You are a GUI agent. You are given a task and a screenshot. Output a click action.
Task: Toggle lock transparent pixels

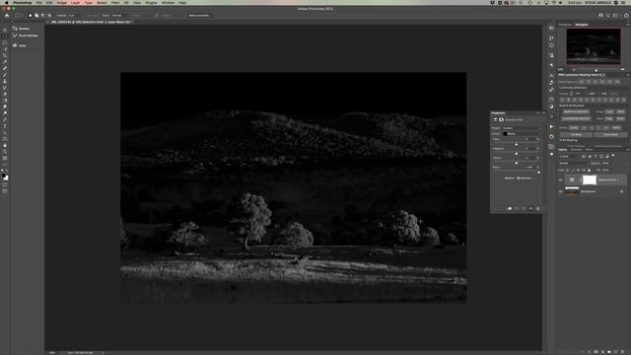pyautogui.click(x=568, y=171)
